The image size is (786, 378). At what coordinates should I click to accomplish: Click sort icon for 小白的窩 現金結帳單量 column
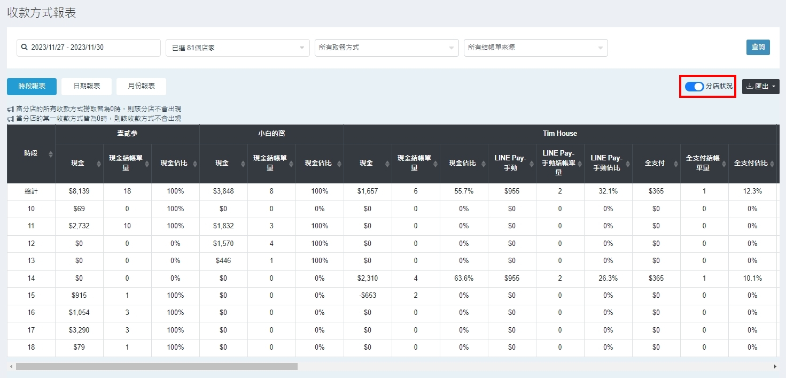pyautogui.click(x=291, y=164)
